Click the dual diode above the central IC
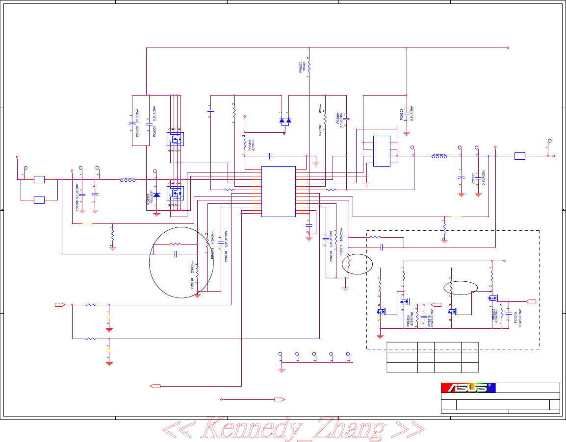Image resolution: width=566 pixels, height=442 pixels. [x=285, y=121]
